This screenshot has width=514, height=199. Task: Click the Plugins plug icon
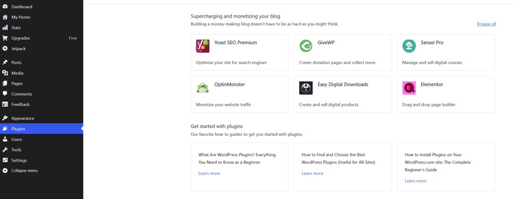coord(5,129)
